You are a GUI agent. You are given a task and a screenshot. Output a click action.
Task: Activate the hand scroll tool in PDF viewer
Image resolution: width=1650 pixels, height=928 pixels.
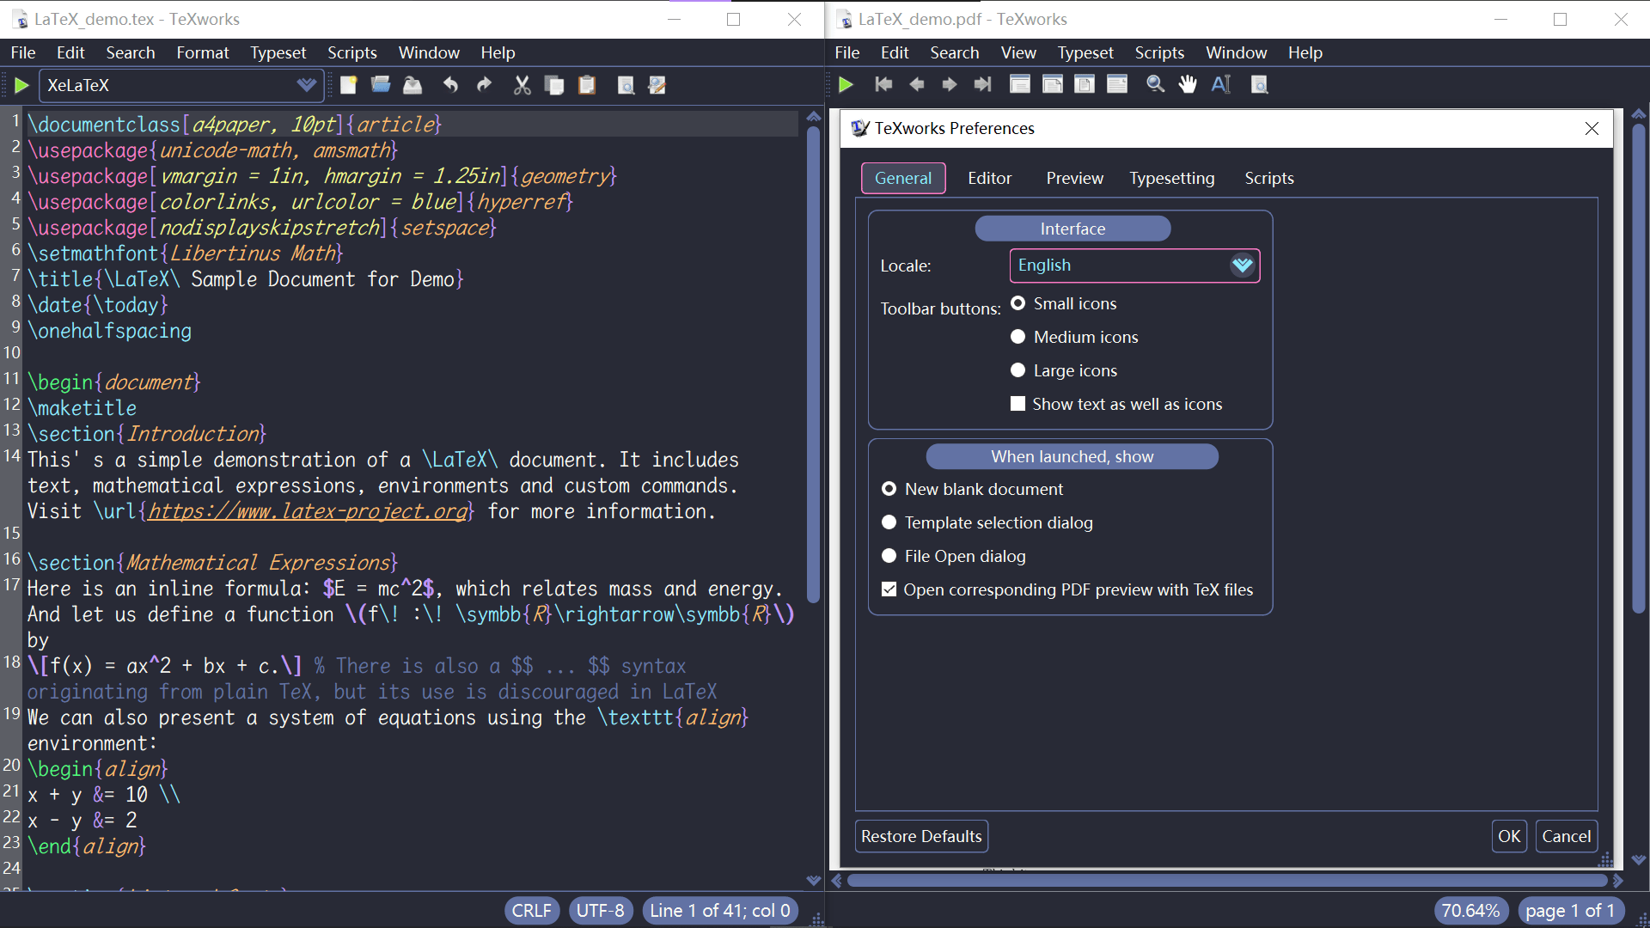(1187, 84)
